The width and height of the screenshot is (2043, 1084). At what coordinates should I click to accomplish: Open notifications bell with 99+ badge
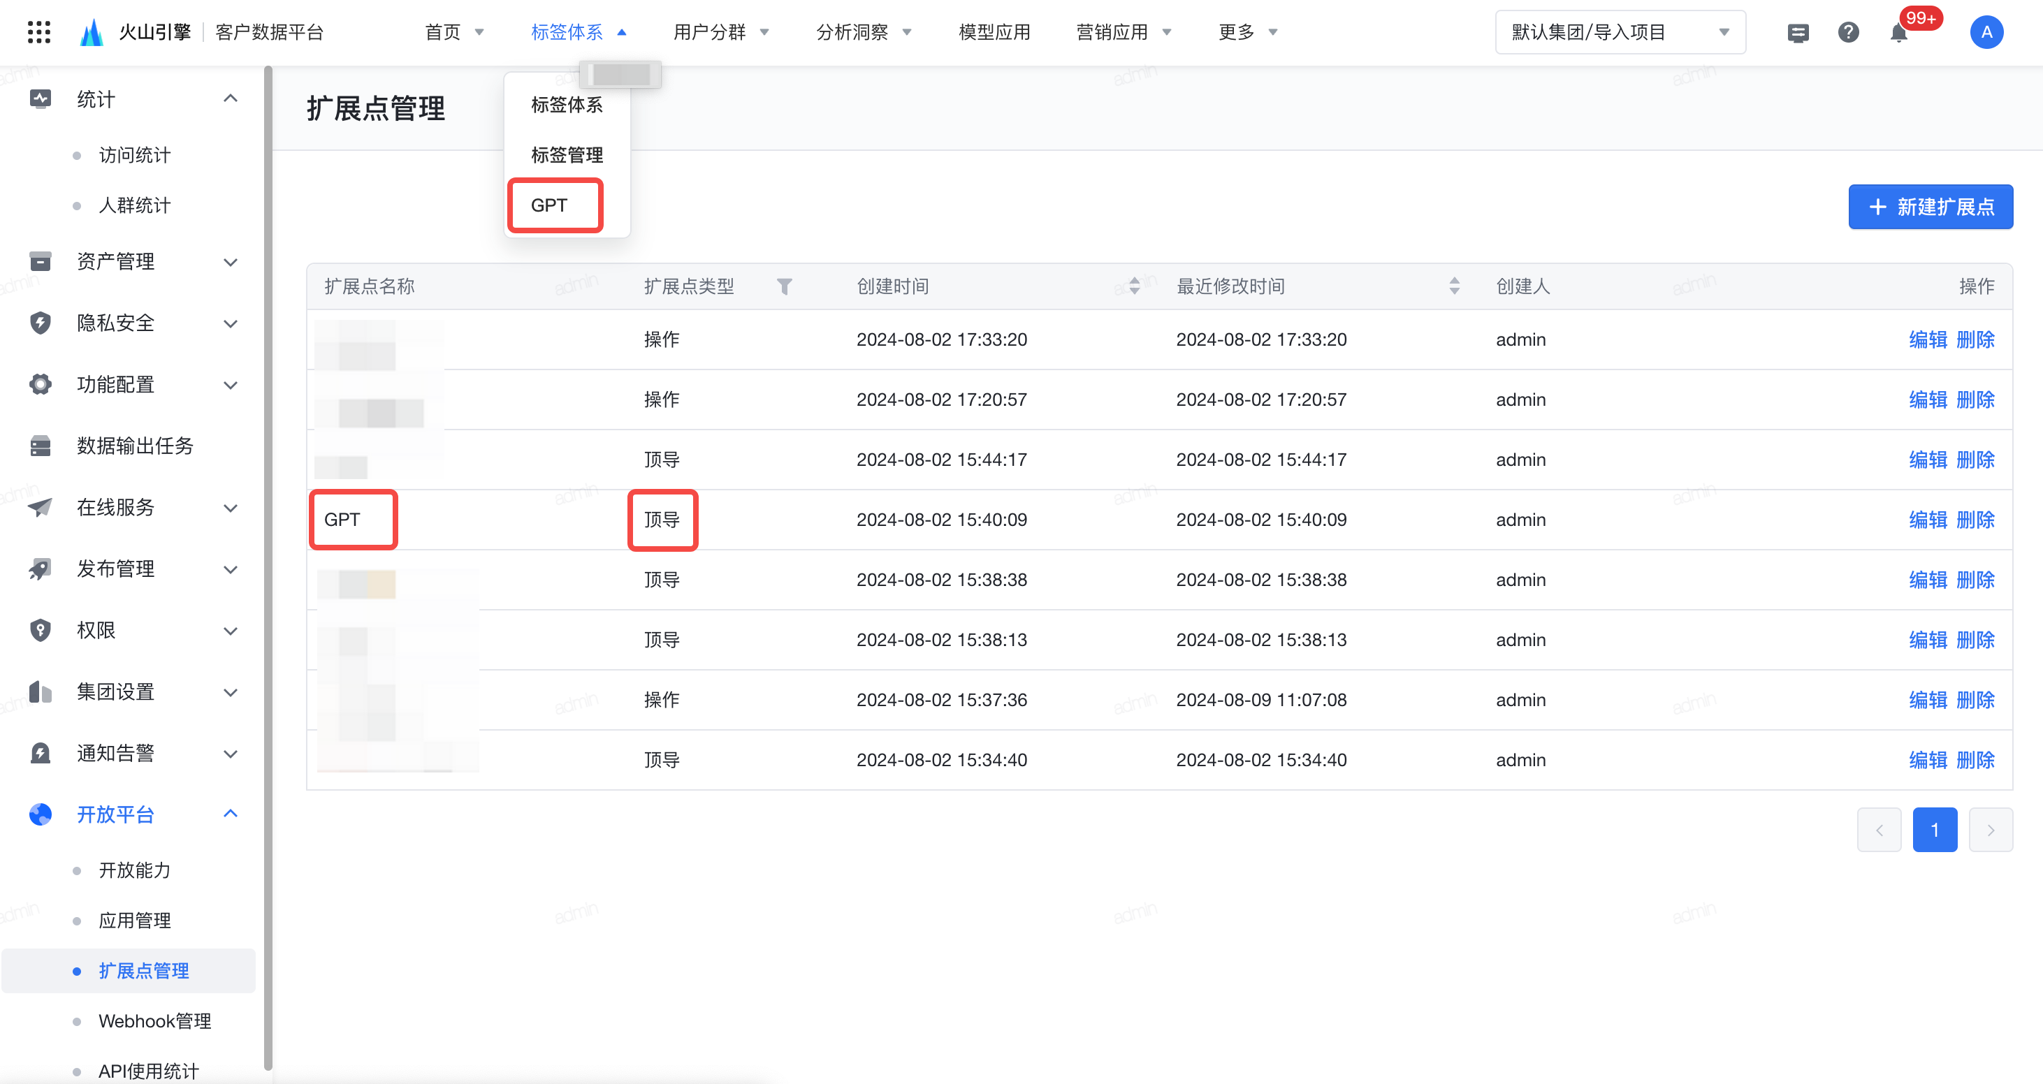click(x=1898, y=33)
